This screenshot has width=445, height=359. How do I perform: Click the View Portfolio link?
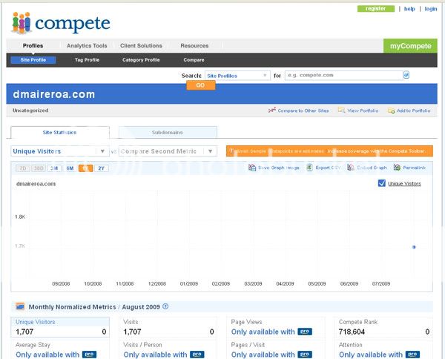[x=363, y=111]
